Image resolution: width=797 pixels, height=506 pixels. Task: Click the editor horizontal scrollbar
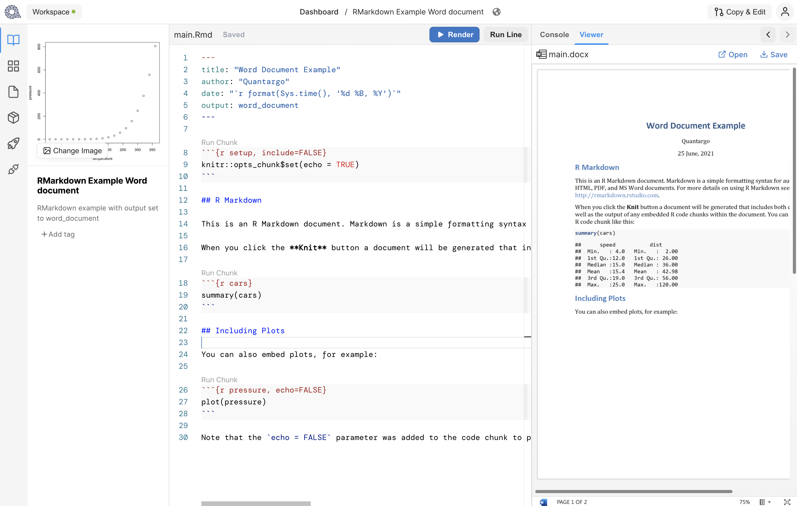256,503
